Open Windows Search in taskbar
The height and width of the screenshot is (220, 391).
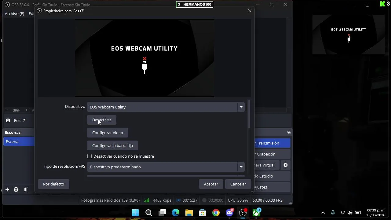coord(149,213)
